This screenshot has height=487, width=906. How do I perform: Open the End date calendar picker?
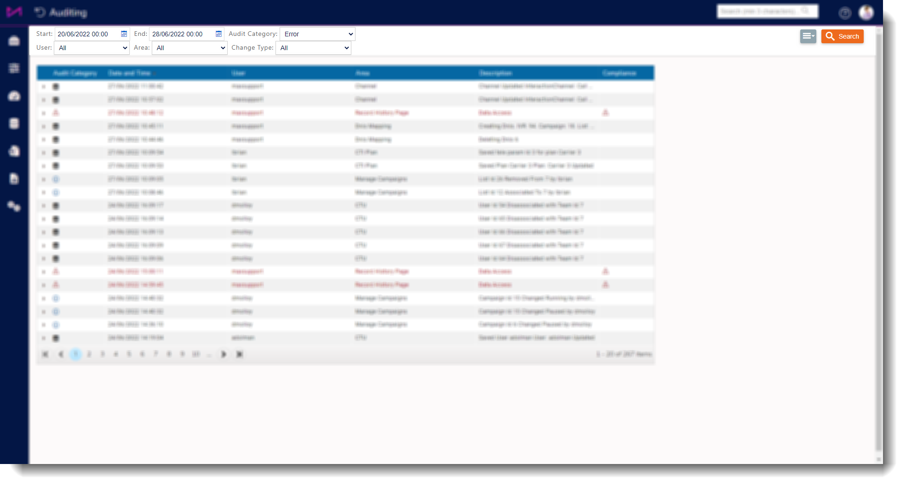(x=218, y=34)
